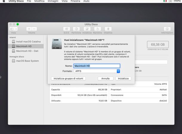Click the Annulla button

click(x=105, y=78)
